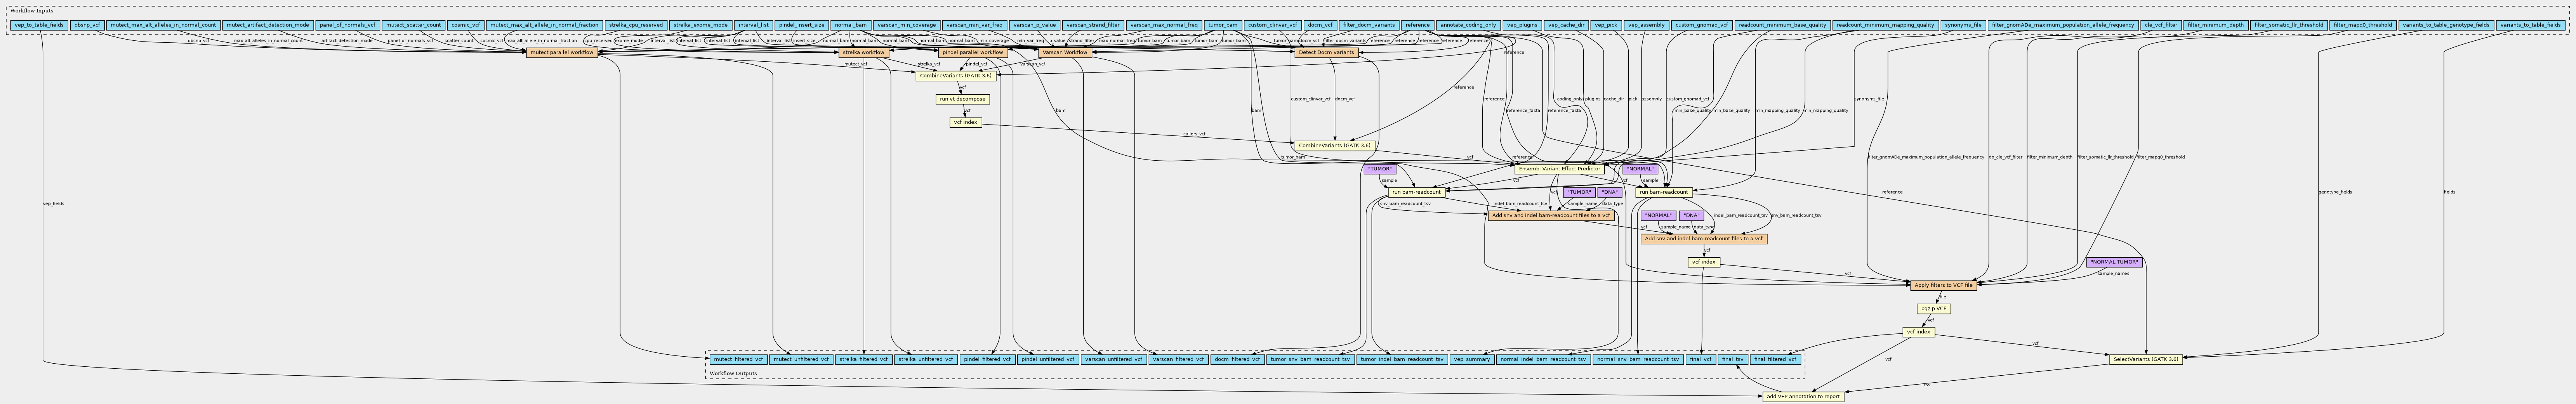The image size is (2576, 404).
Task: Select the vep_to_table_fields input node
Action: click(x=39, y=24)
